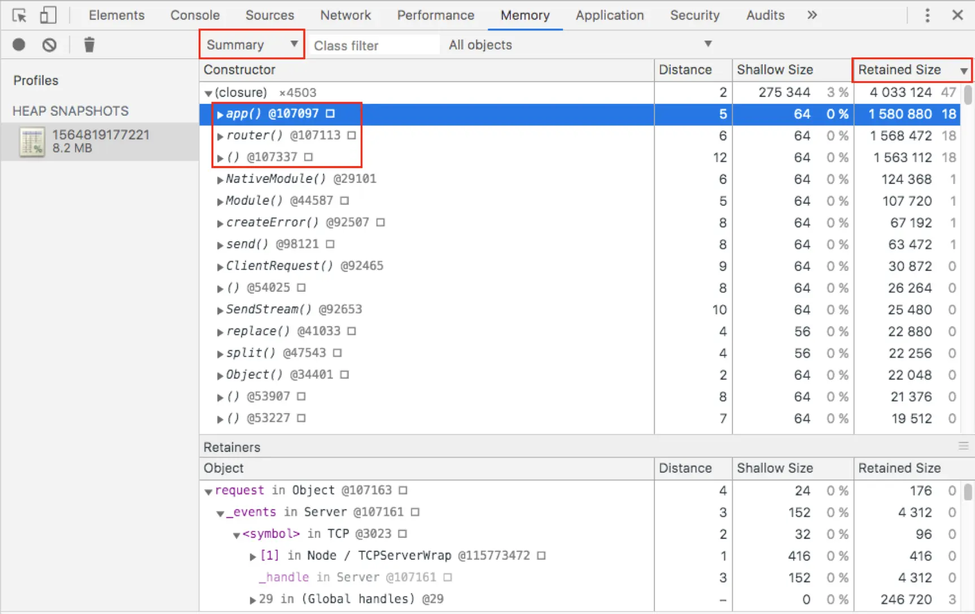Image resolution: width=975 pixels, height=614 pixels.
Task: Click the trash collect garbage icon
Action: point(89,45)
